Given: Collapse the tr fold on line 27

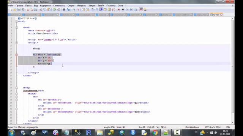Looking at the screenshot, I should click(17, 97).
